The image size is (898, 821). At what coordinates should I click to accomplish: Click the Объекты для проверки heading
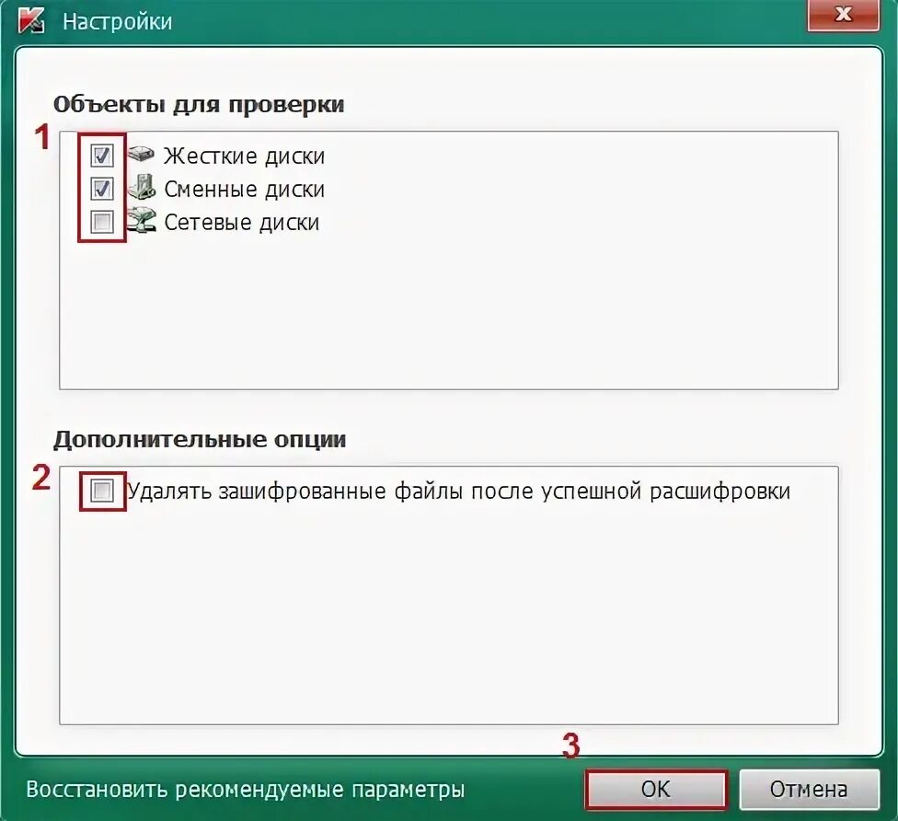199,105
